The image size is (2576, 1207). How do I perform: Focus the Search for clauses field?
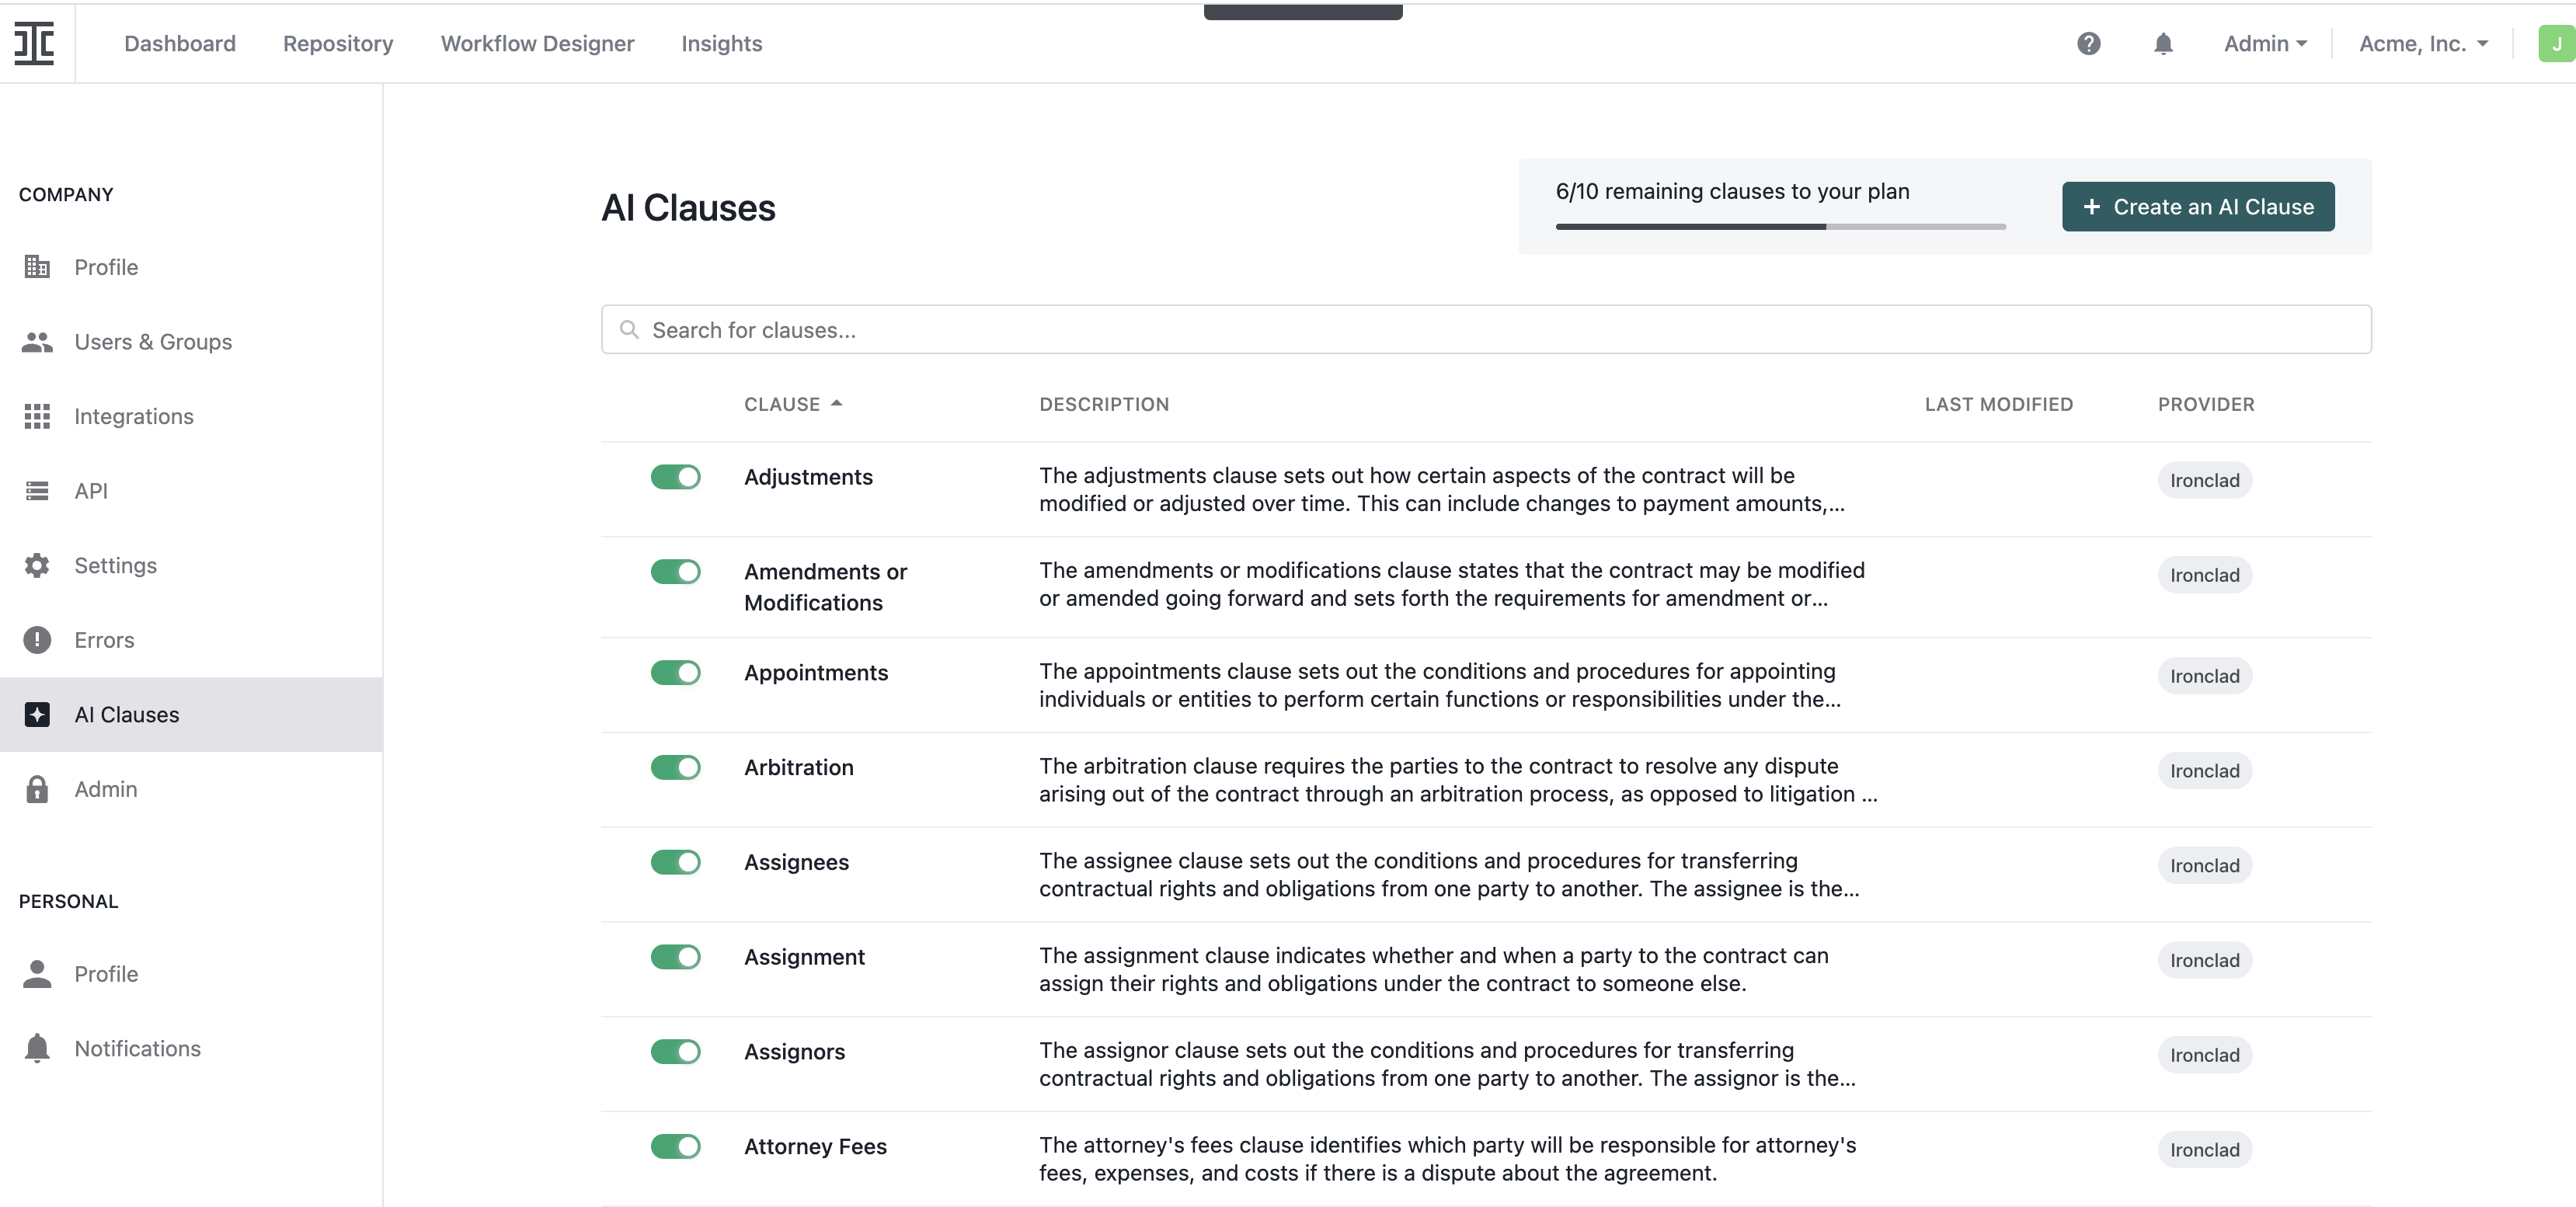(x=1486, y=329)
